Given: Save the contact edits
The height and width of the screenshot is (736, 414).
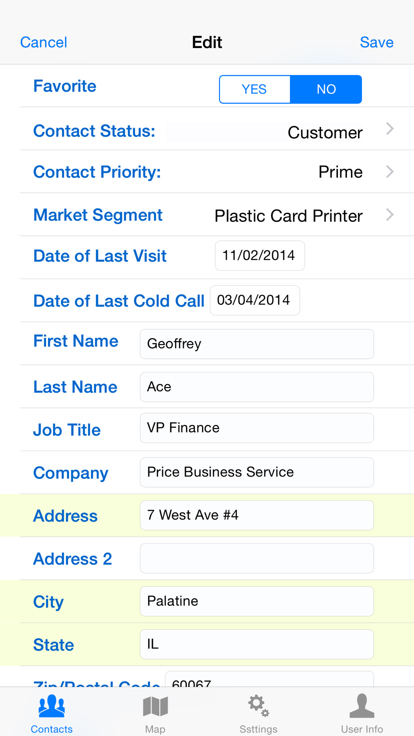Looking at the screenshot, I should point(376,42).
